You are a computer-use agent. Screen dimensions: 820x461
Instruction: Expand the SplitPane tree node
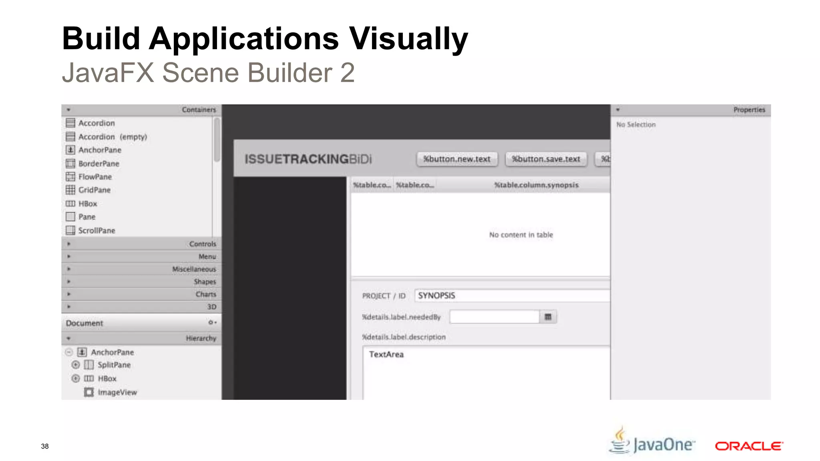[x=76, y=365]
